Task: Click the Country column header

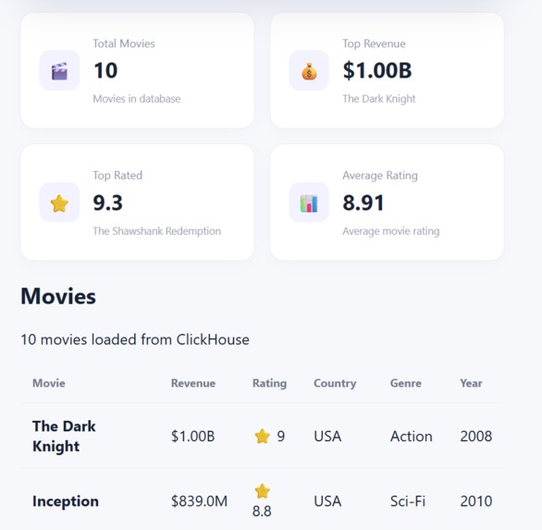Action: point(335,383)
